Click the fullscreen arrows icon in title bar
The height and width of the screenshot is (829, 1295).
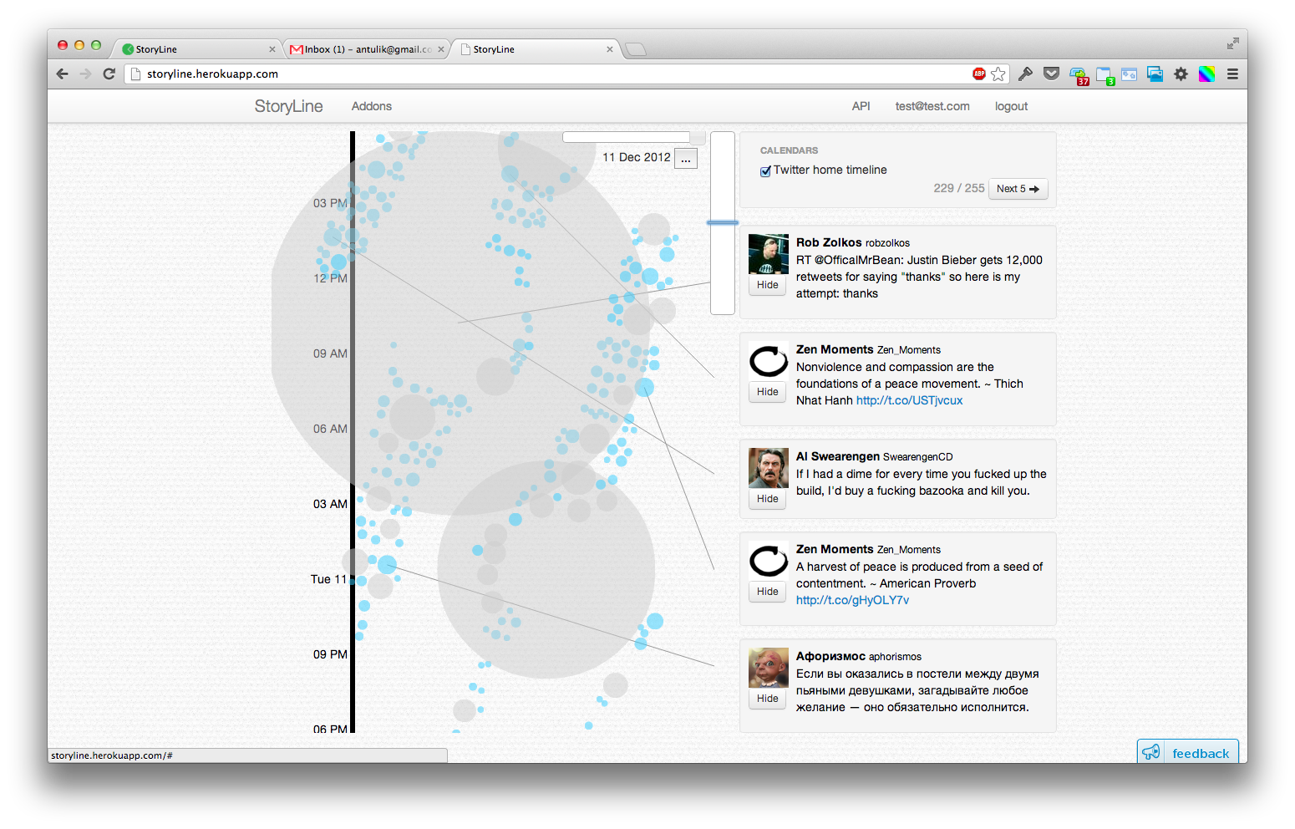(1233, 43)
